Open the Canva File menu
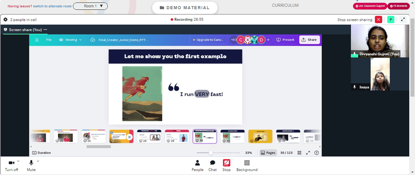Viewport: 415px width, 175px height. pos(49,40)
